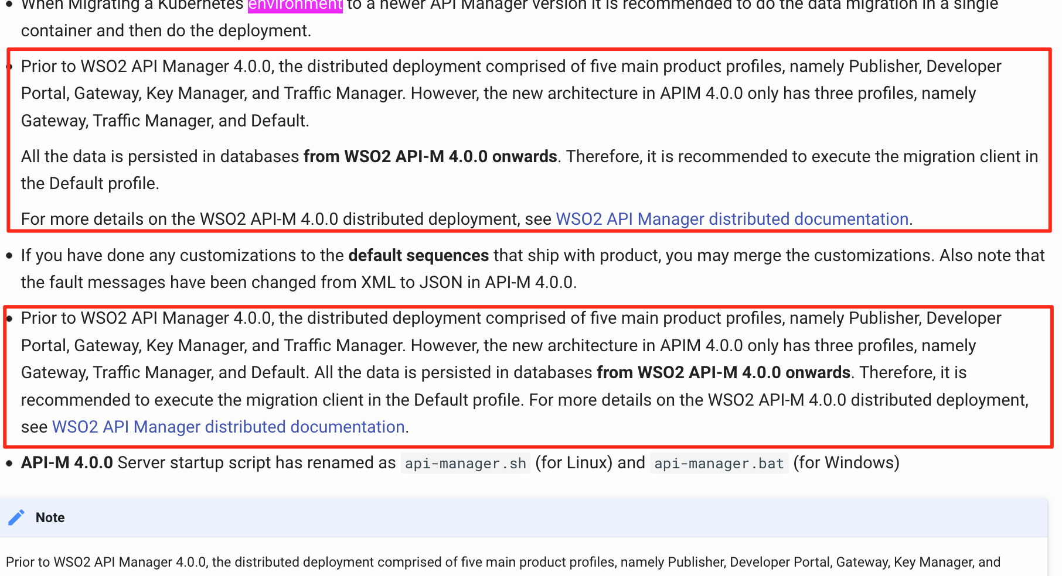Select the highlighted word environment

coord(295,6)
